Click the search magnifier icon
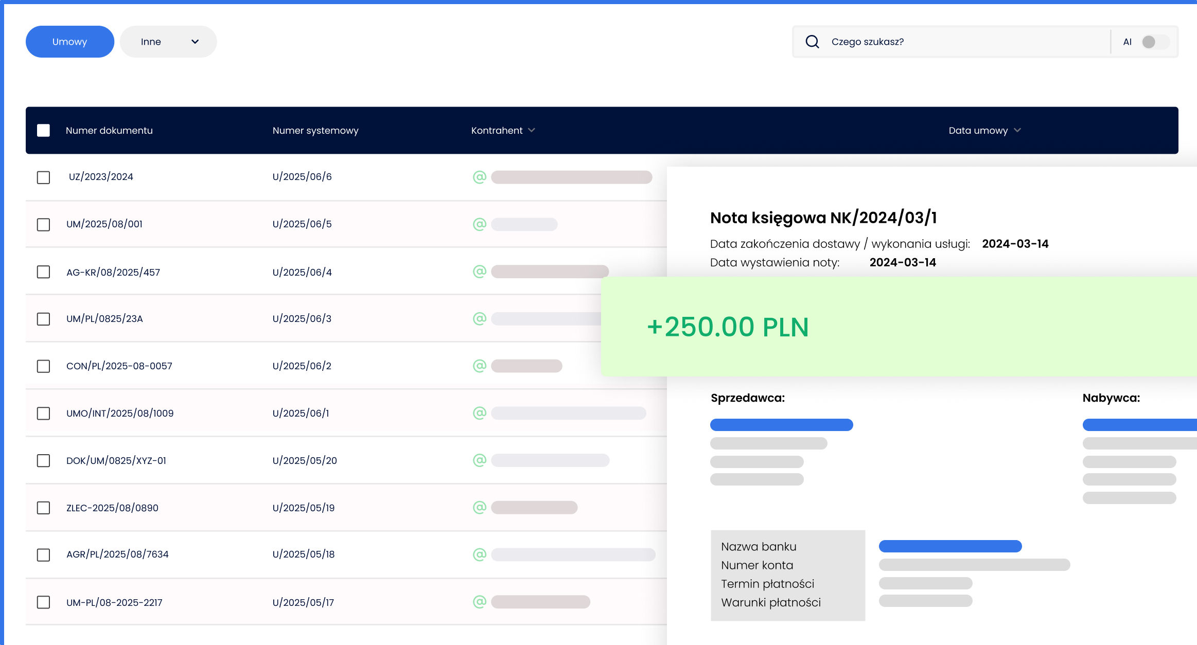 [x=812, y=42]
